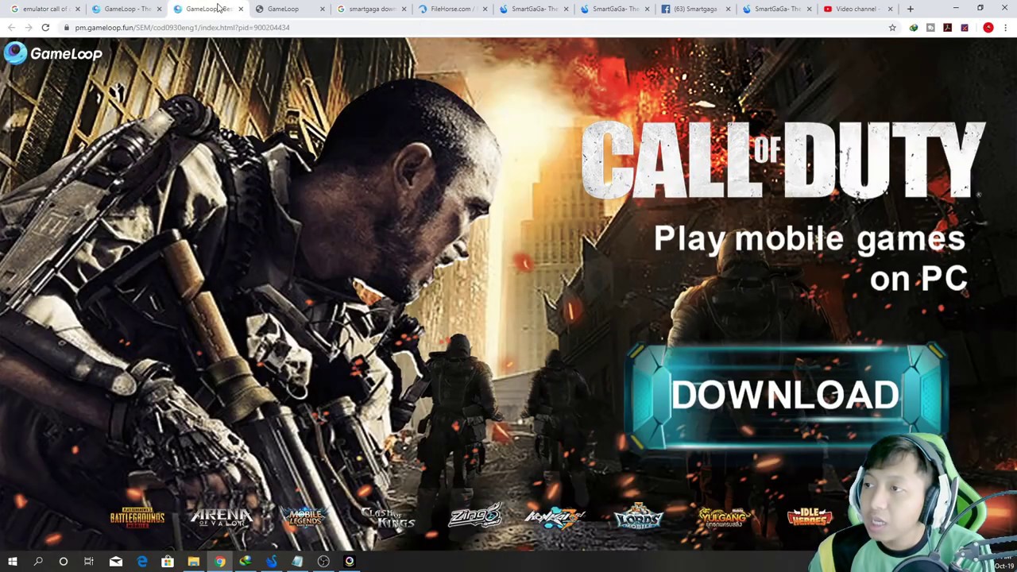
Task: Click the GameLoop logo at top left
Action: click(52, 54)
